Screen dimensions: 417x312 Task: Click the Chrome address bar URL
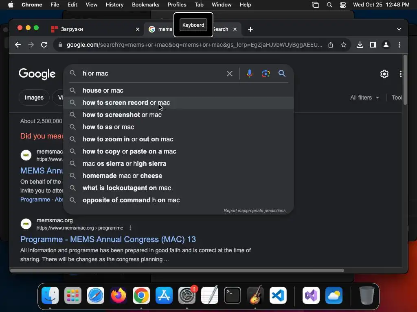tap(194, 45)
